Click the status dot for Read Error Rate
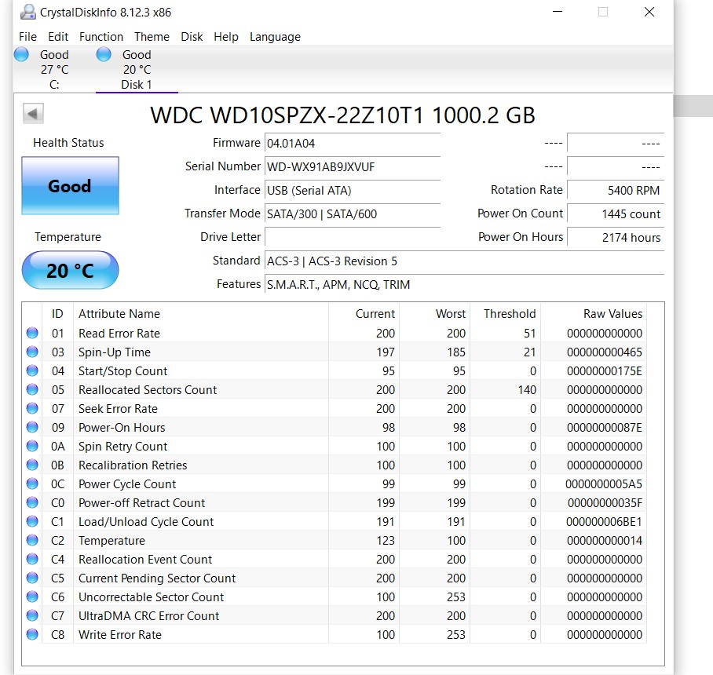Screen dimensions: 713x675 (32, 333)
